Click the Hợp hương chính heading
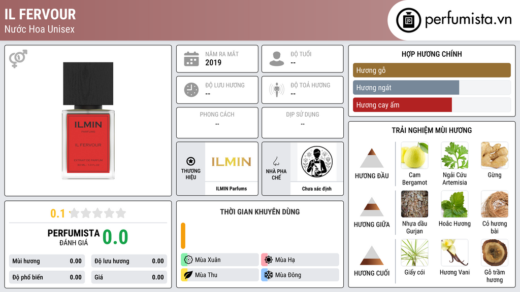520x292 pixels. pyautogui.click(x=432, y=54)
